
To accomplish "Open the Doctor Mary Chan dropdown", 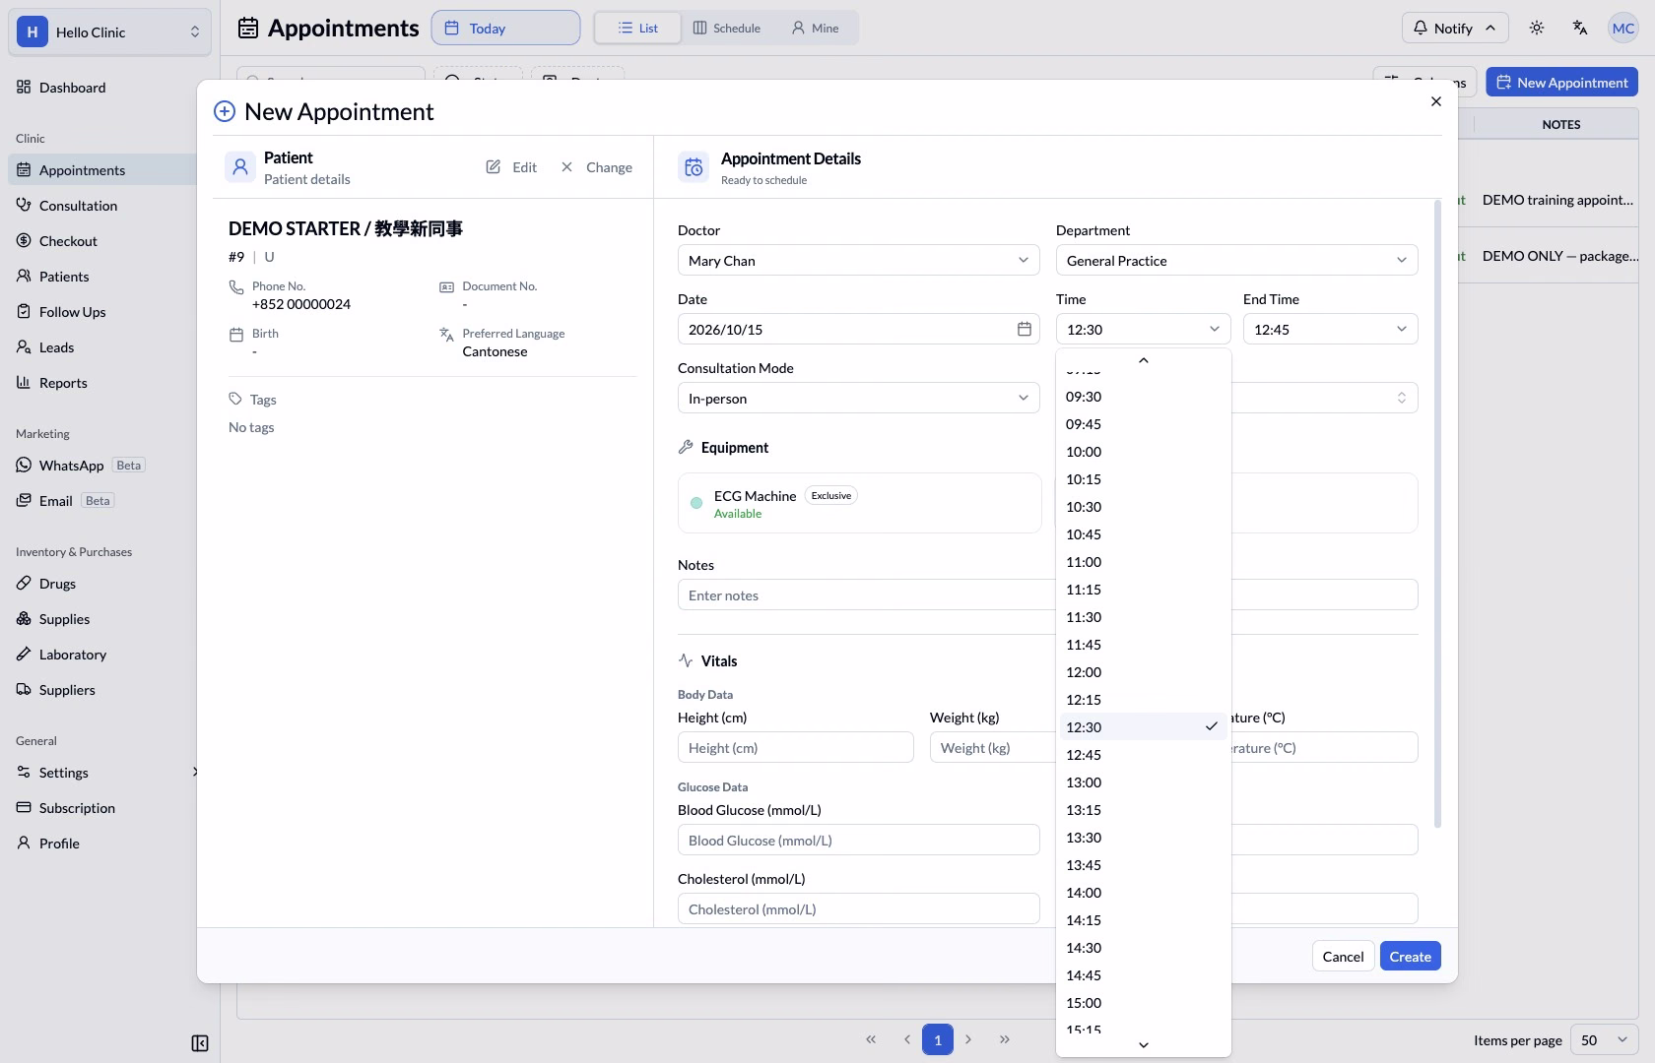I will [x=859, y=260].
